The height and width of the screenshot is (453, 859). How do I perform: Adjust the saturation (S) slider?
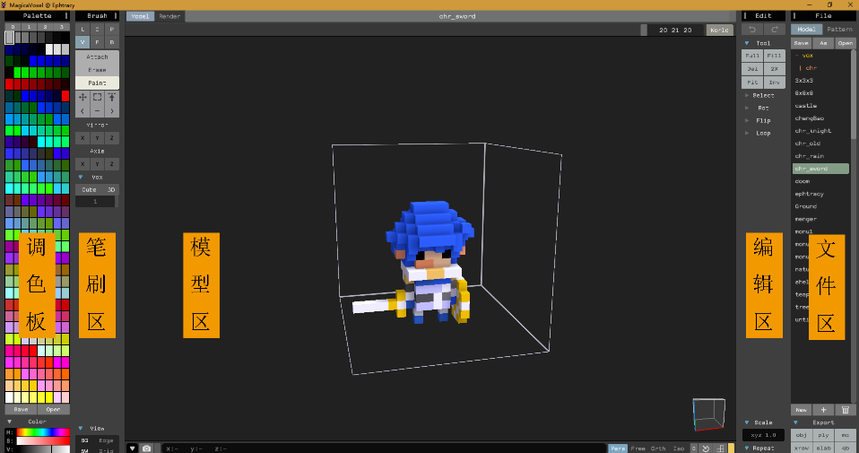click(43, 440)
